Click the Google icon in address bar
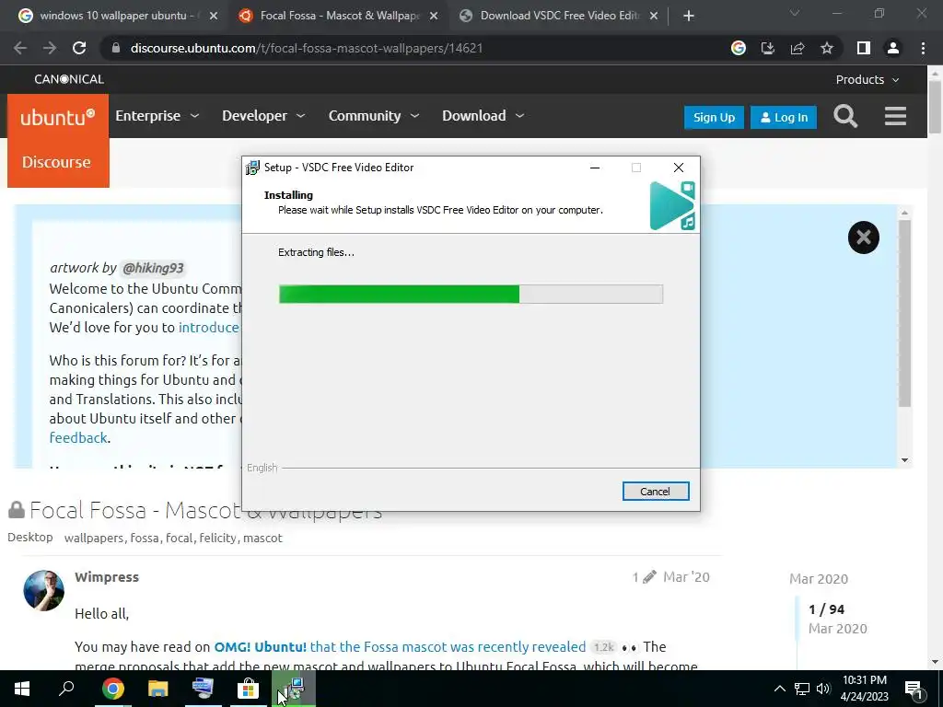 click(738, 48)
